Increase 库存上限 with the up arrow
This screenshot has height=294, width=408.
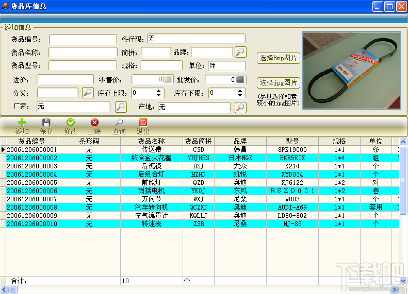[158, 91]
